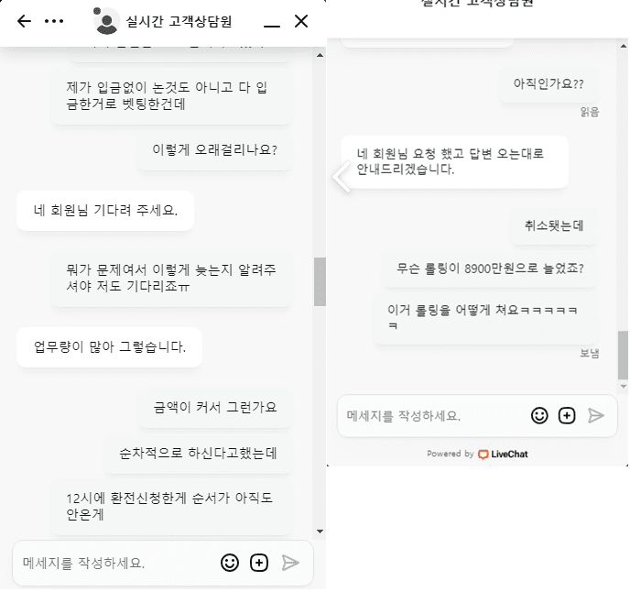The height and width of the screenshot is (592, 630).
Task: Select message '순차적으로 하신다고했는데'
Action: point(198,454)
